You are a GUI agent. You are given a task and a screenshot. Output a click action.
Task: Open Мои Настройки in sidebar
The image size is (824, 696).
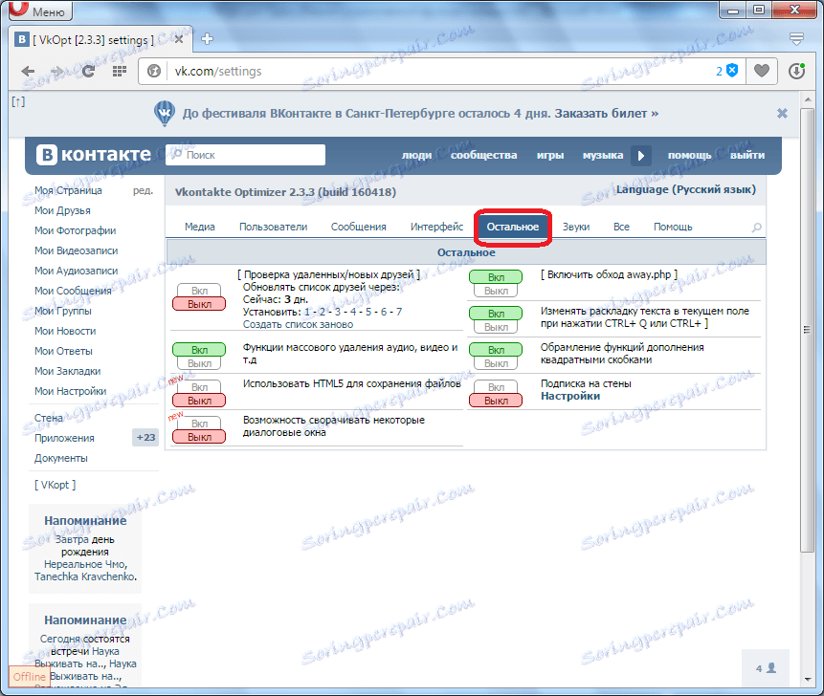(x=71, y=391)
